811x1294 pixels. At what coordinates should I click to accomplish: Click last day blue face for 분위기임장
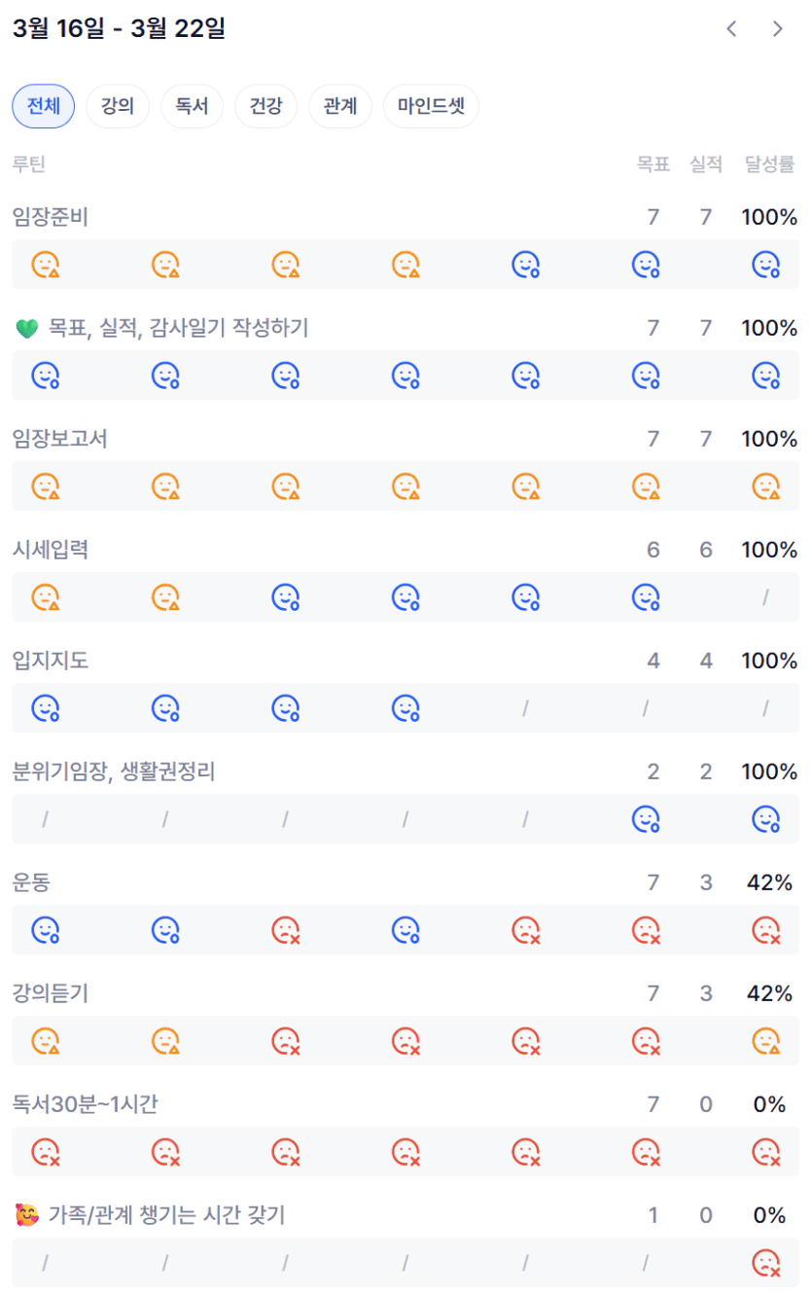click(x=766, y=819)
